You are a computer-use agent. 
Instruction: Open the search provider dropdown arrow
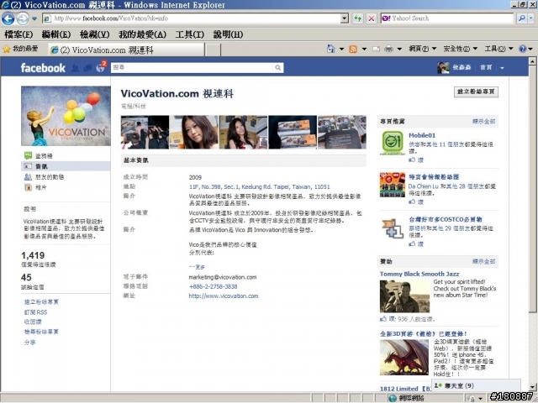click(x=531, y=18)
